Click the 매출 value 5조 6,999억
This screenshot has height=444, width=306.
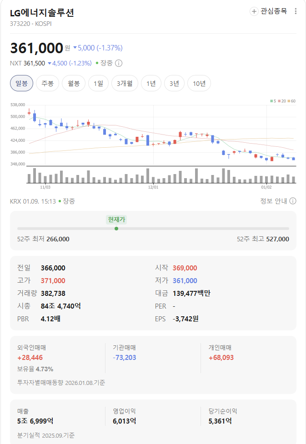click(x=35, y=421)
